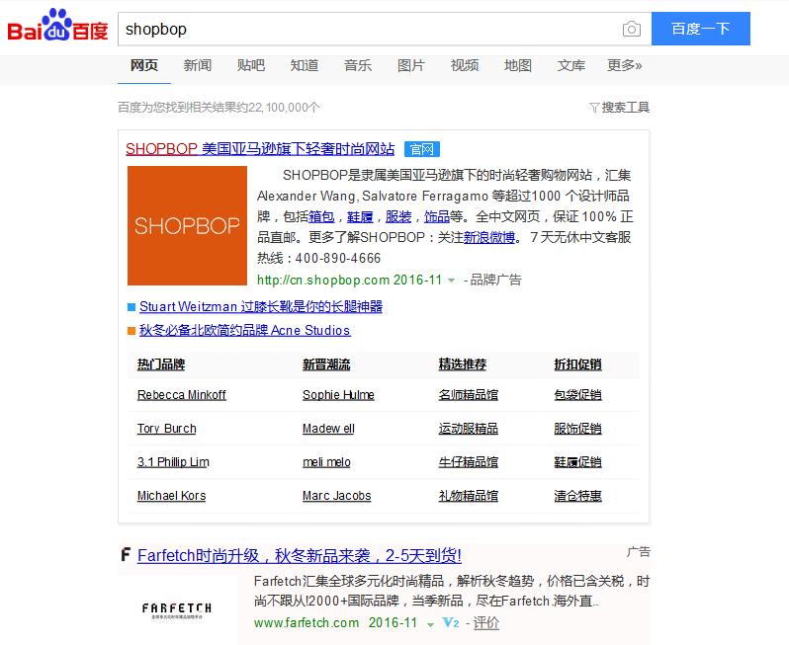This screenshot has width=789, height=645.
Task: Expand dropdown arrow beside farfetch.com URL
Action: pyautogui.click(x=430, y=624)
